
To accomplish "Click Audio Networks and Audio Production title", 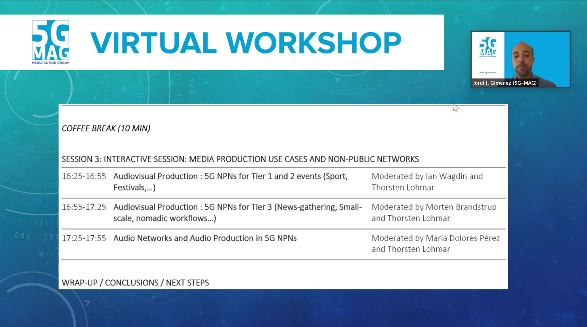I will click(x=205, y=238).
